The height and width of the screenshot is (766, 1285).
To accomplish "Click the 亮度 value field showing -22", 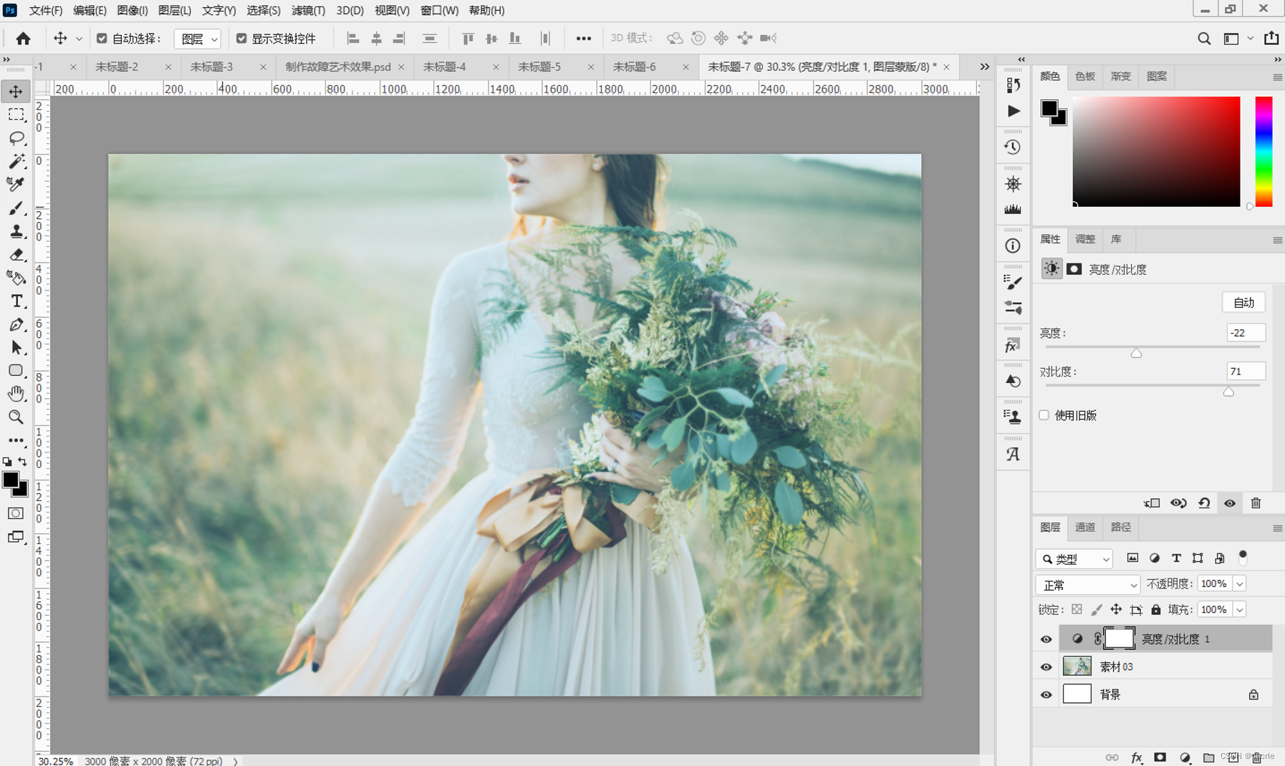I will pyautogui.click(x=1246, y=333).
